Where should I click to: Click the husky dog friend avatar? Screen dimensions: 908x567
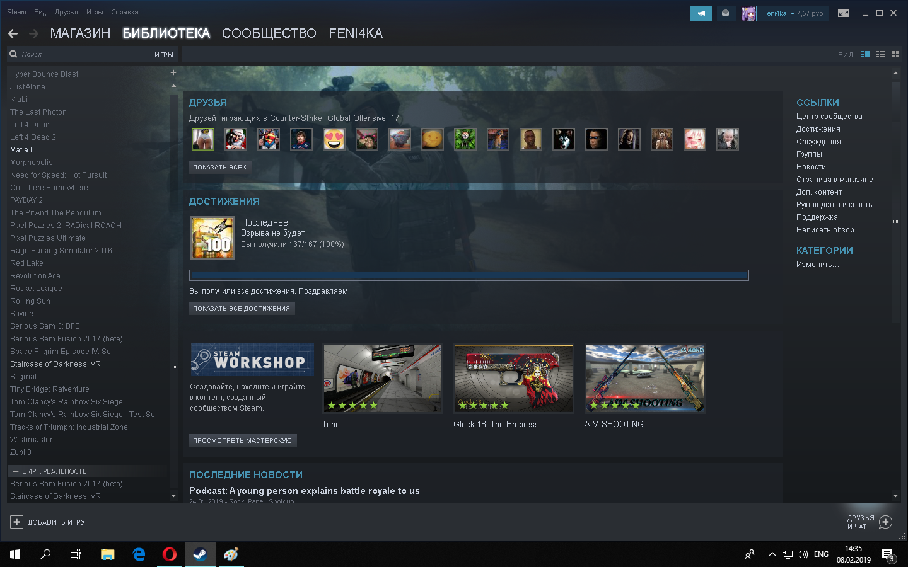click(564, 139)
